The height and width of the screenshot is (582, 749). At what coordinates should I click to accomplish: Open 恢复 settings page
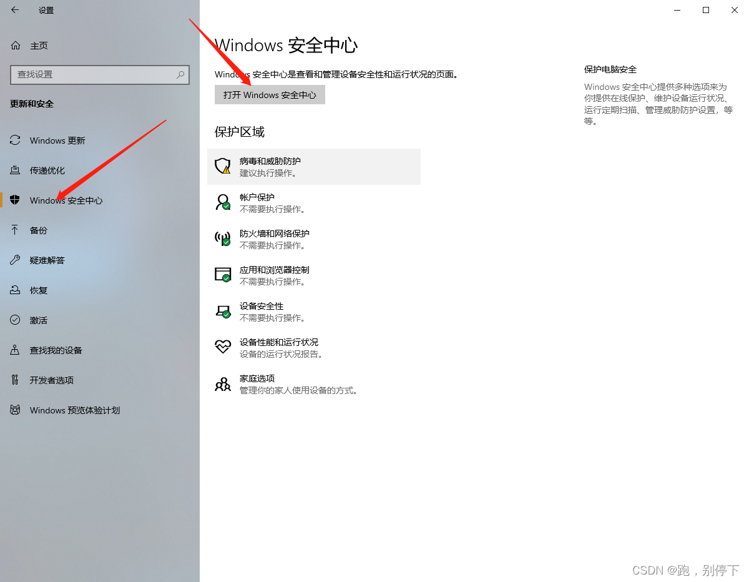click(100, 290)
